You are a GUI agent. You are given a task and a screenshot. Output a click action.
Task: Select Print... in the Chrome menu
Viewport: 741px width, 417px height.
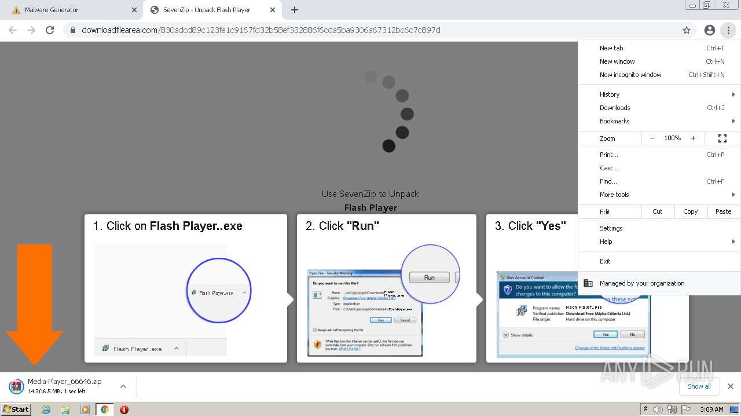click(659, 155)
